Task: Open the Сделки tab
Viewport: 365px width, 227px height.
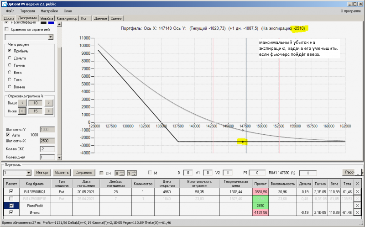Action: click(x=116, y=18)
